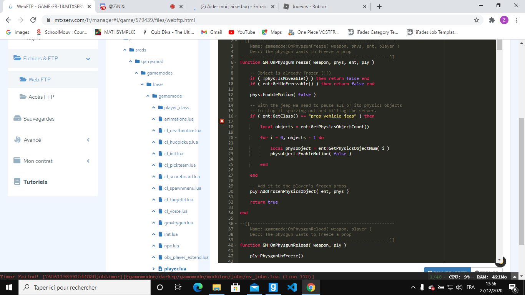Collapse code fold arrow at line 16

(x=236, y=116)
